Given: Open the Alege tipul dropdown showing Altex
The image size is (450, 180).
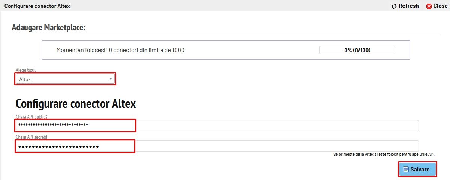Looking at the screenshot, I should coord(65,79).
